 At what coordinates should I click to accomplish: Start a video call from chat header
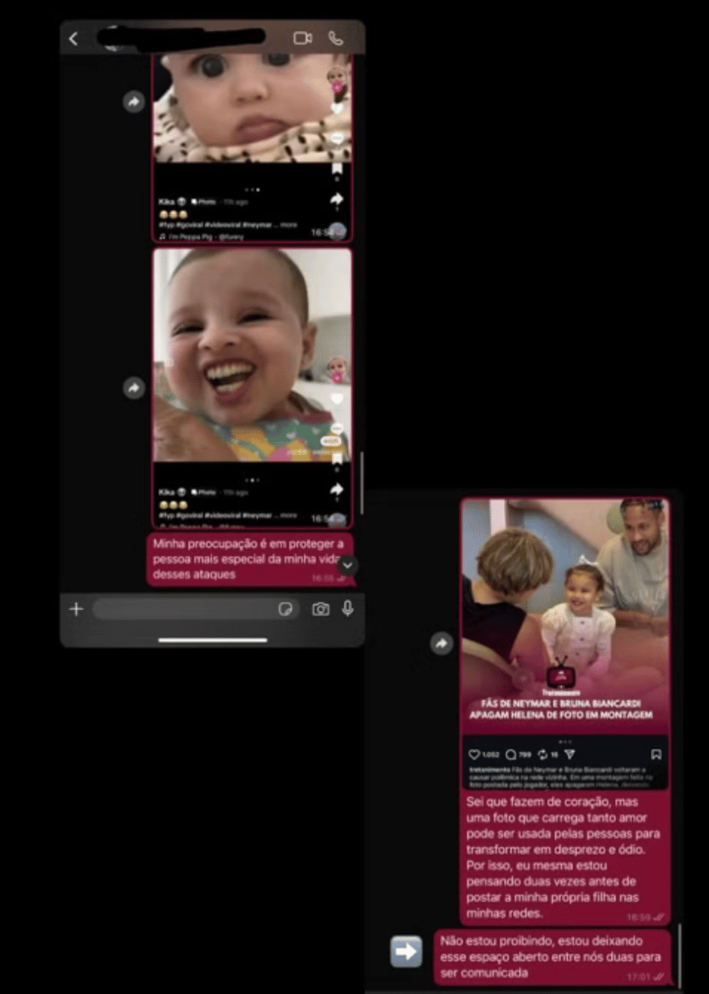click(x=302, y=38)
